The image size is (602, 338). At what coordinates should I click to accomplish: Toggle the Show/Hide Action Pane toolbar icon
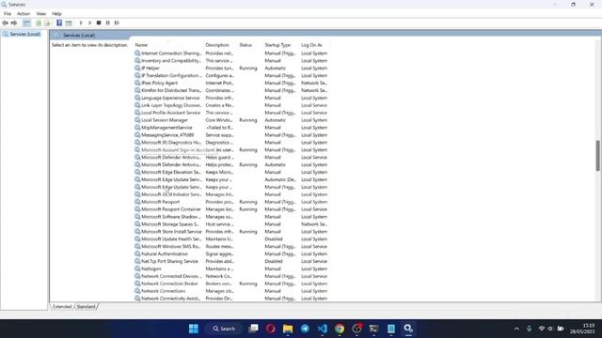click(x=69, y=23)
